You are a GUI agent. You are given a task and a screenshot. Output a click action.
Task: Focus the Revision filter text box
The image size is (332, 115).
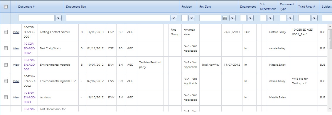(x=185, y=18)
